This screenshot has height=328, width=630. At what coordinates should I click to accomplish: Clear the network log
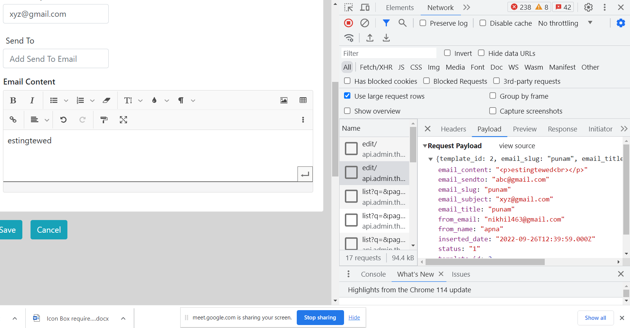pos(365,23)
